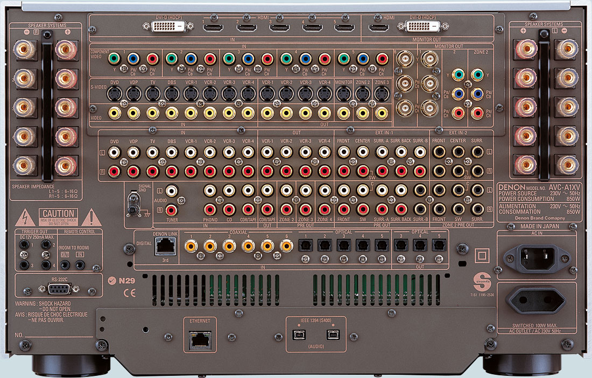Click the red Pr/Cr jack of component input 5

click(x=382, y=59)
